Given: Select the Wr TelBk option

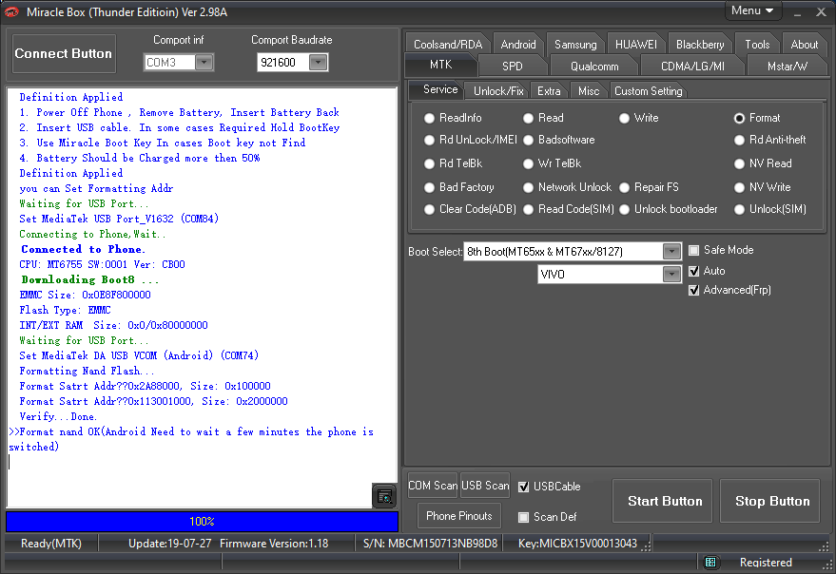Looking at the screenshot, I should point(553,163).
